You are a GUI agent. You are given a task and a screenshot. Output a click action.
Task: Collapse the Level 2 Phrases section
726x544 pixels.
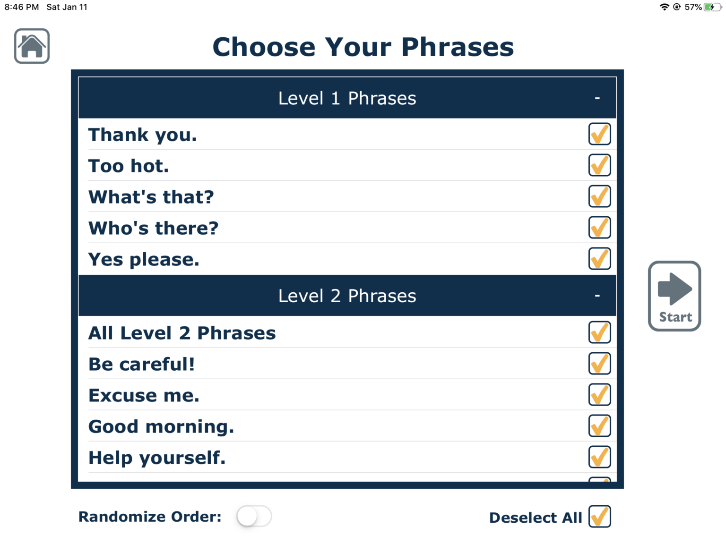point(596,295)
